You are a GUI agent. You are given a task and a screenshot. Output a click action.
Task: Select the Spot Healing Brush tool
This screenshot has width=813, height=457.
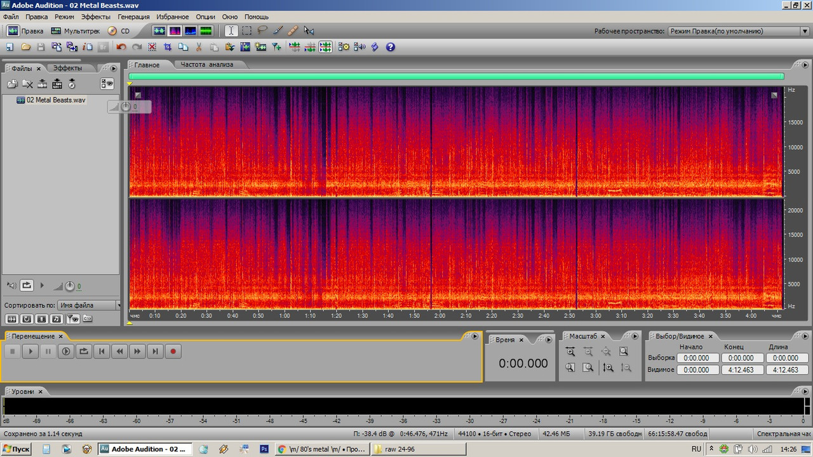[293, 30]
